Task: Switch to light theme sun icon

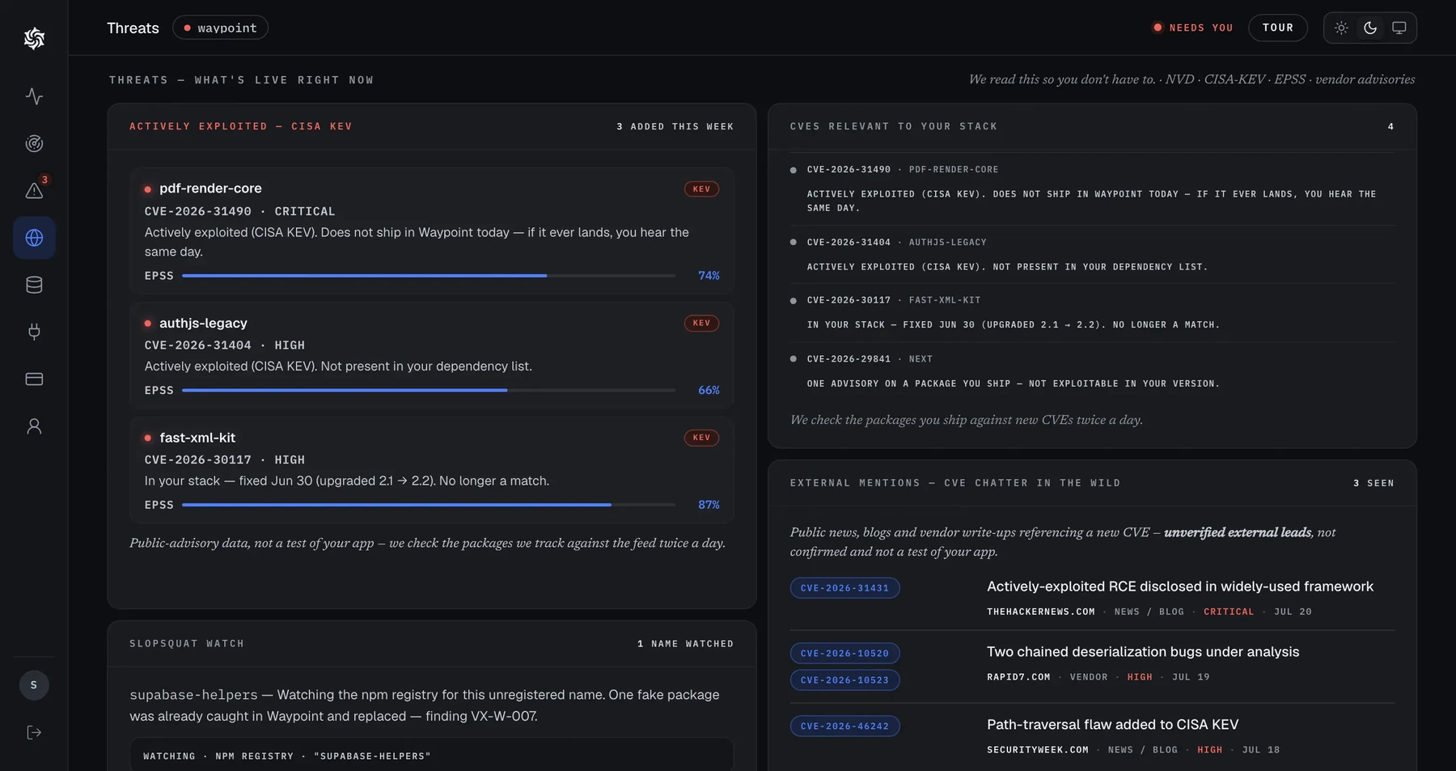Action: [1341, 28]
